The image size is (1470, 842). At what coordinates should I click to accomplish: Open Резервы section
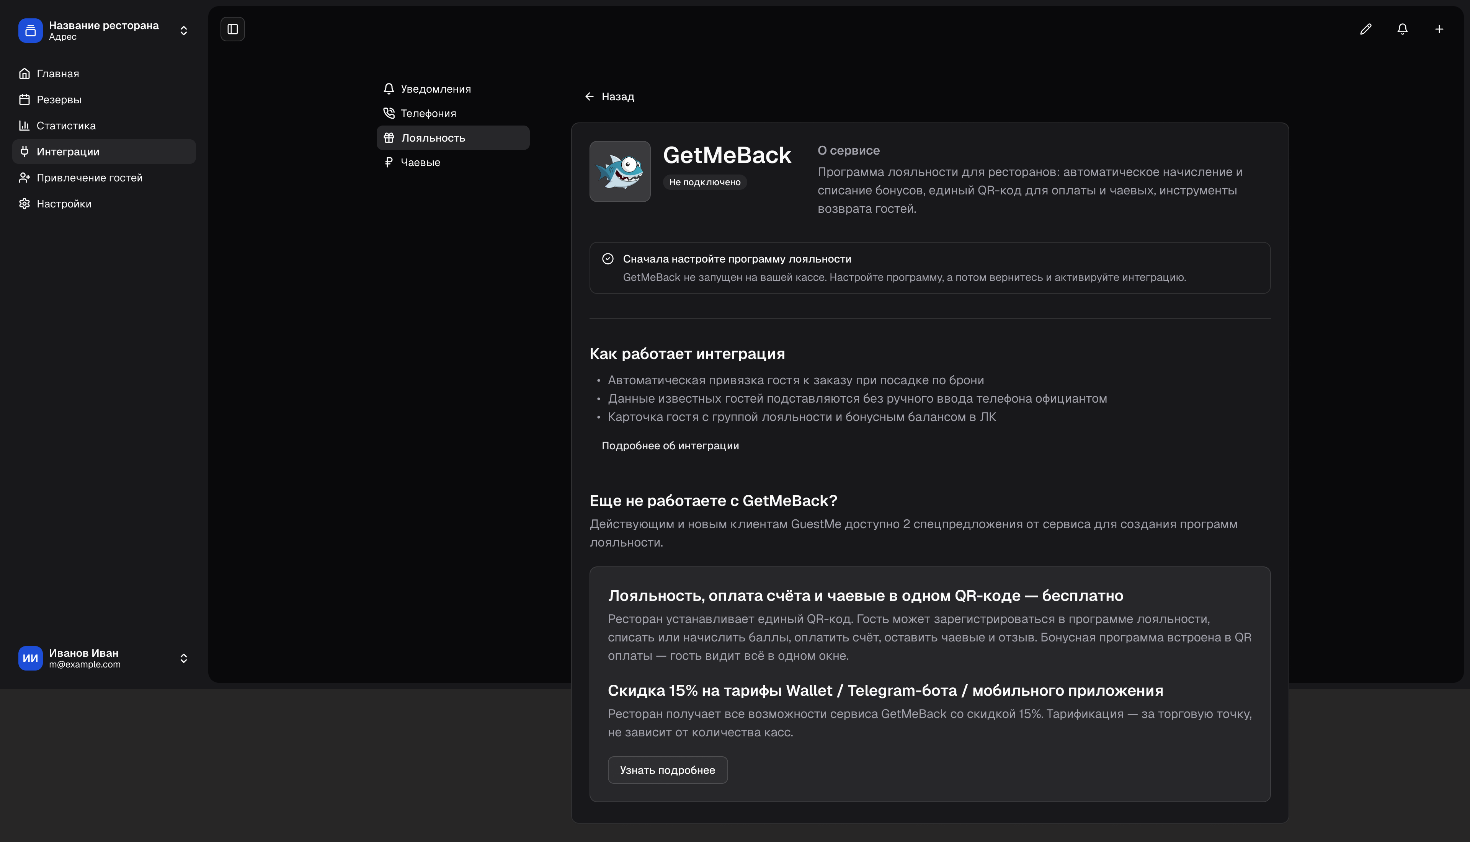click(x=104, y=100)
